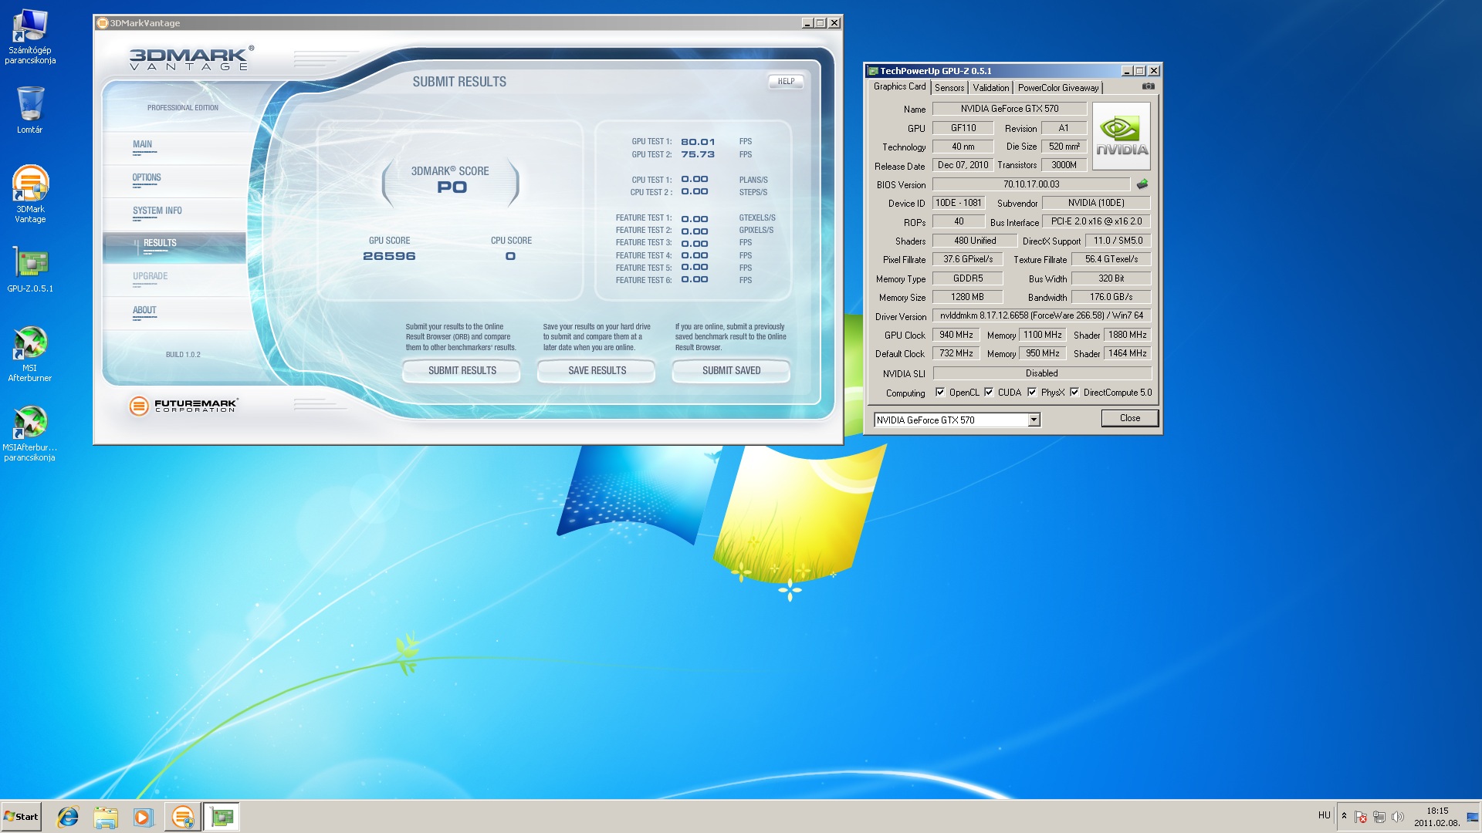Toggle the OpenCL checkbox
The height and width of the screenshot is (833, 1482).
[940, 393]
